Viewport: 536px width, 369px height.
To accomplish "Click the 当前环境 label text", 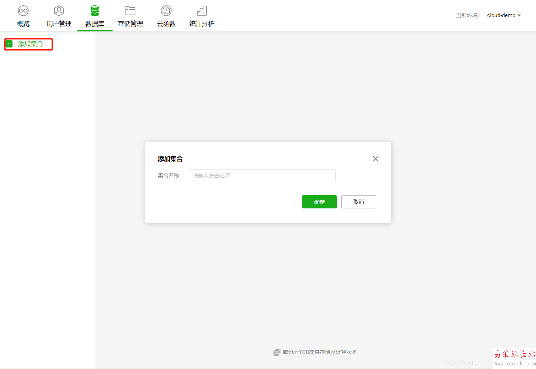I will point(467,15).
